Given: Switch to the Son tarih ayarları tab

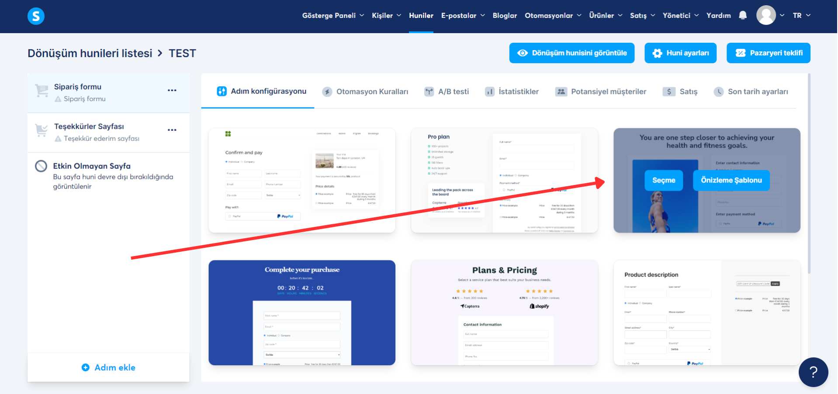Looking at the screenshot, I should 751,92.
